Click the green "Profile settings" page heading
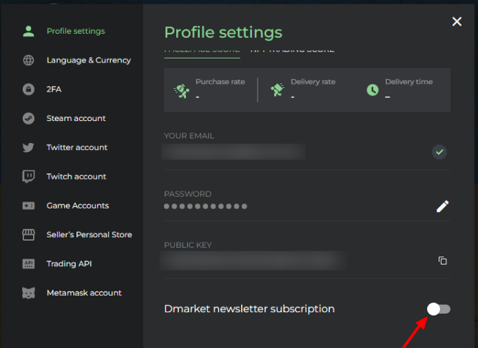The width and height of the screenshot is (478, 348). coord(223,32)
